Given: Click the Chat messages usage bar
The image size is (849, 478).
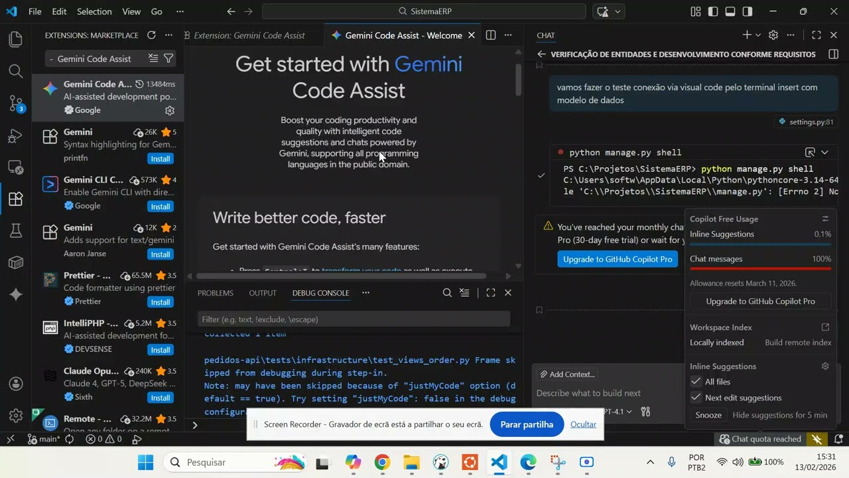Looking at the screenshot, I should [x=760, y=269].
